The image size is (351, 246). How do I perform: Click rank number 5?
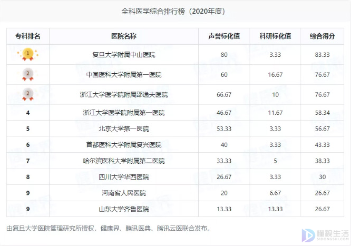click(x=28, y=129)
